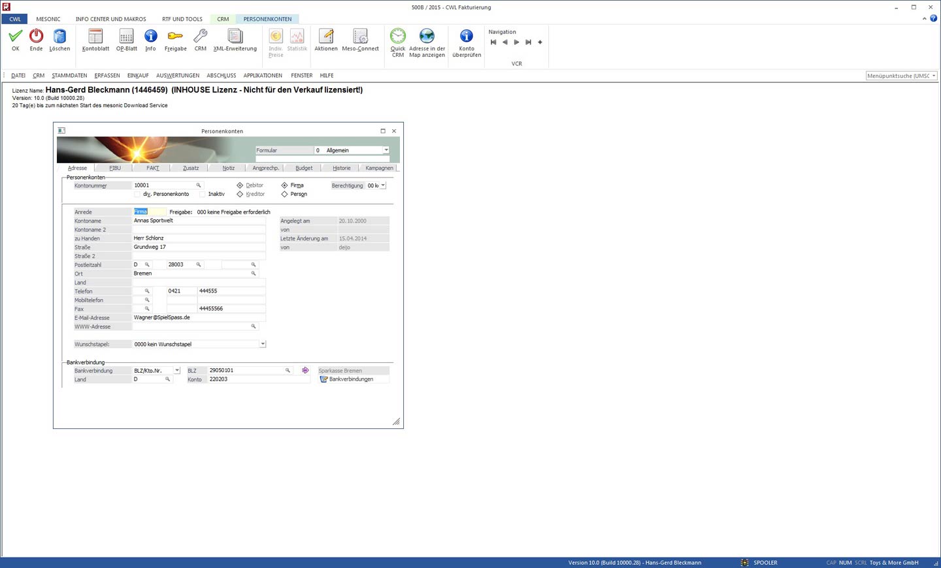Click the Kontonummer search magnifier
The width and height of the screenshot is (941, 568).
(x=199, y=185)
